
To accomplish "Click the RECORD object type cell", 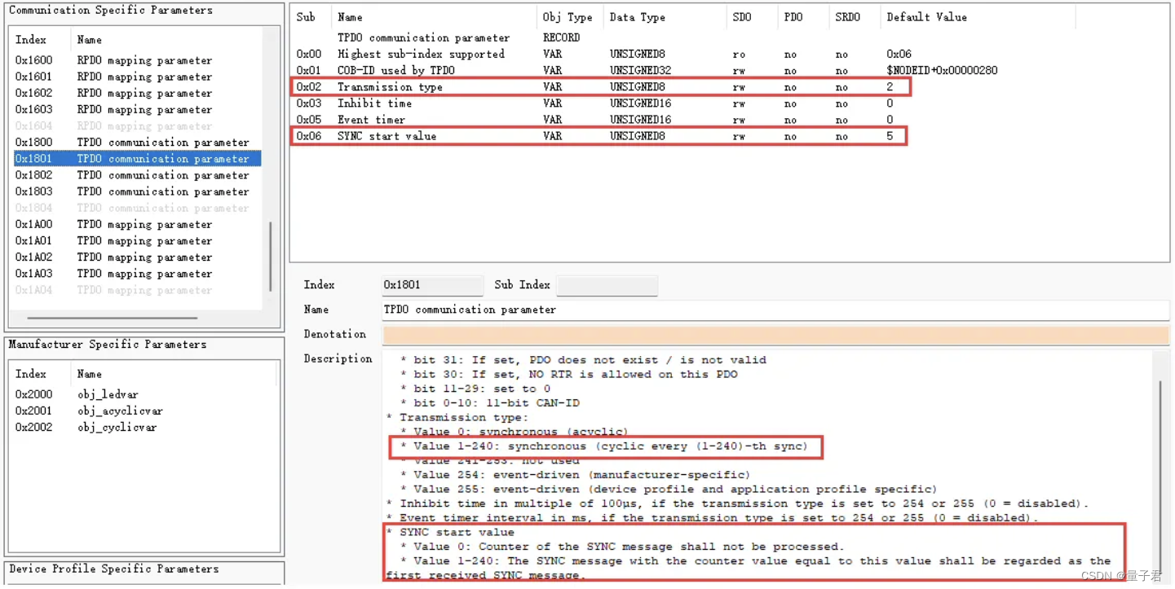I will [x=562, y=37].
